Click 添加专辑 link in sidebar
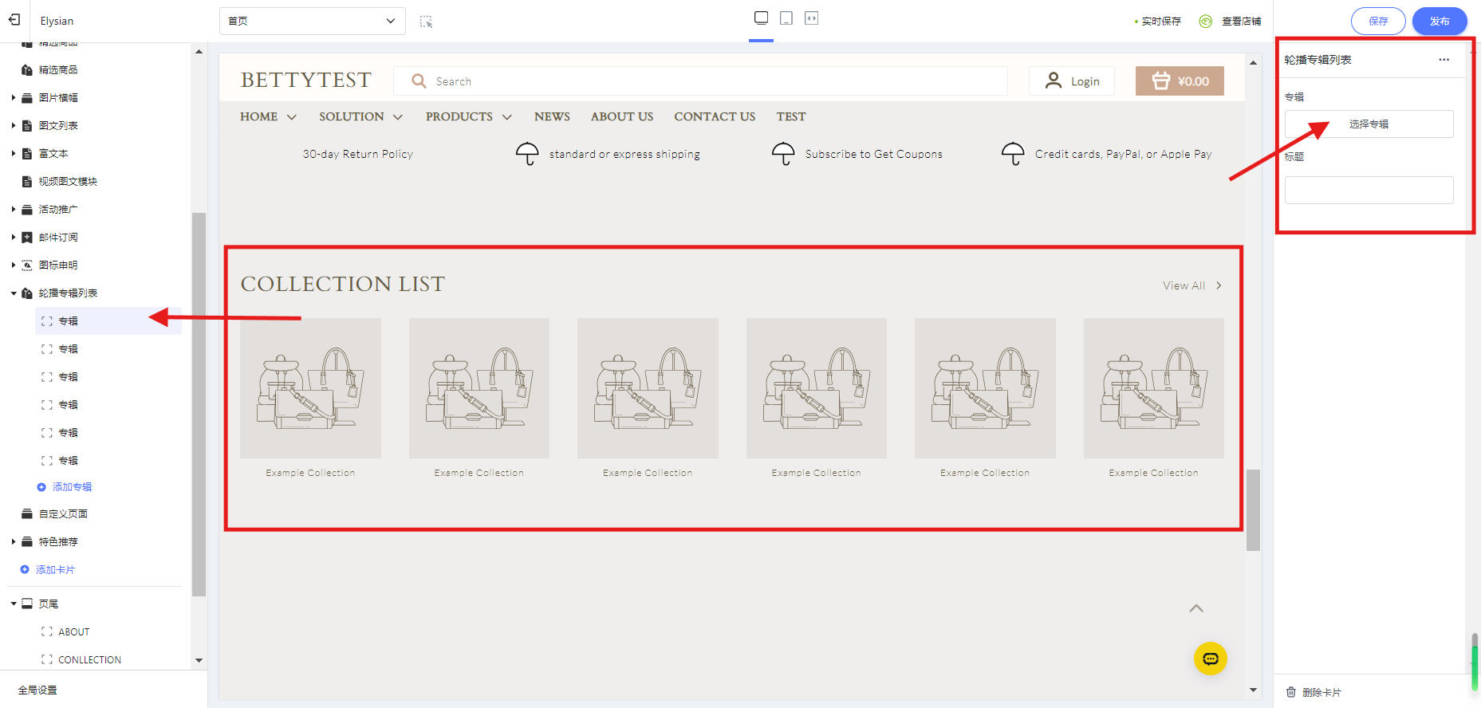This screenshot has height=708, width=1481. click(x=72, y=487)
